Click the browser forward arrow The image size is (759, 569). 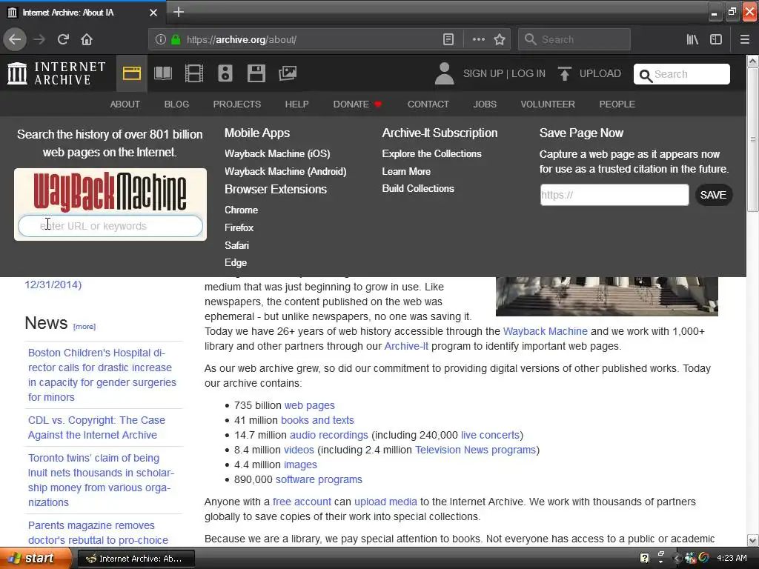pyautogui.click(x=39, y=39)
